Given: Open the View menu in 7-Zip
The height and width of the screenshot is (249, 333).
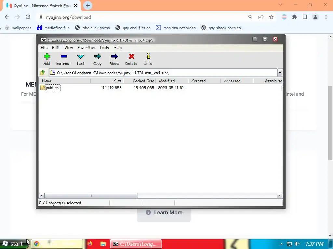Looking at the screenshot, I should (69, 48).
